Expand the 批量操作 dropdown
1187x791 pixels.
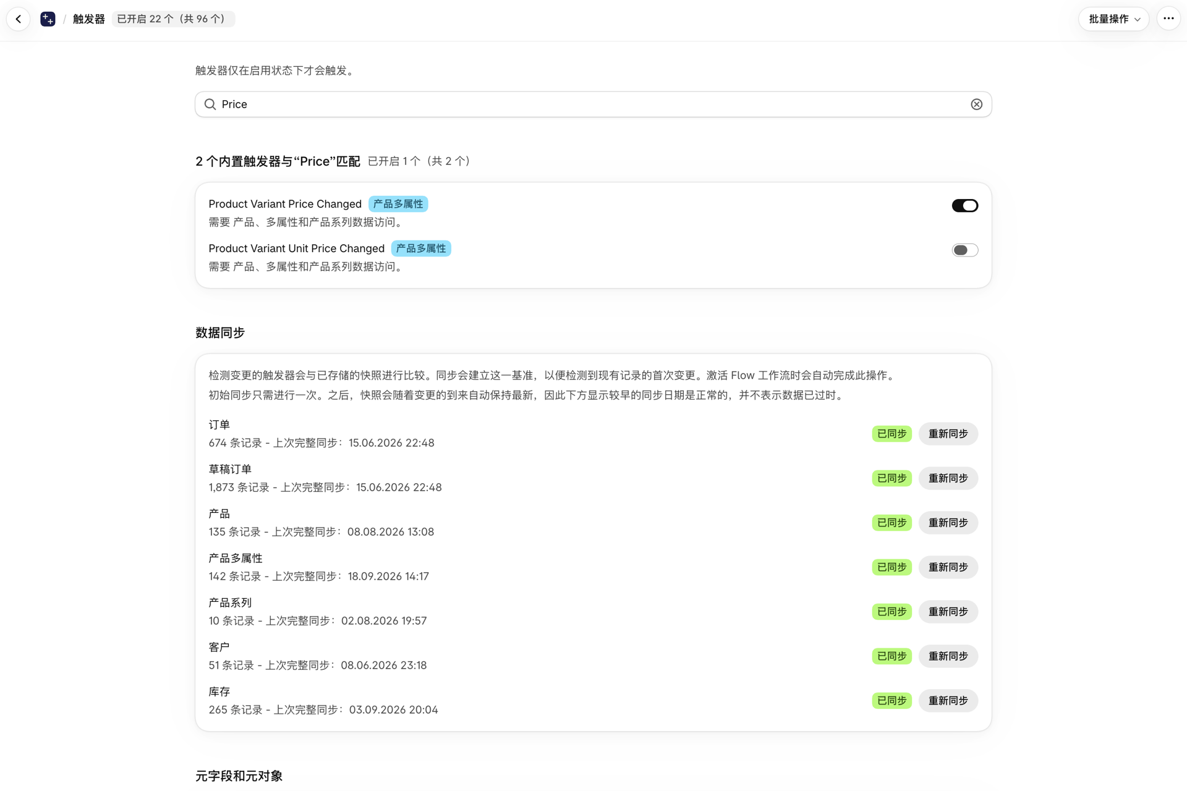[x=1113, y=19]
